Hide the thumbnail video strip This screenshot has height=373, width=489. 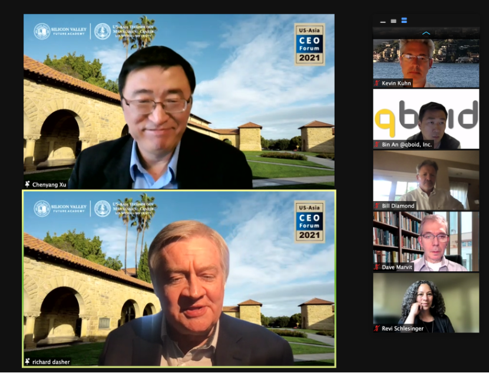click(383, 22)
